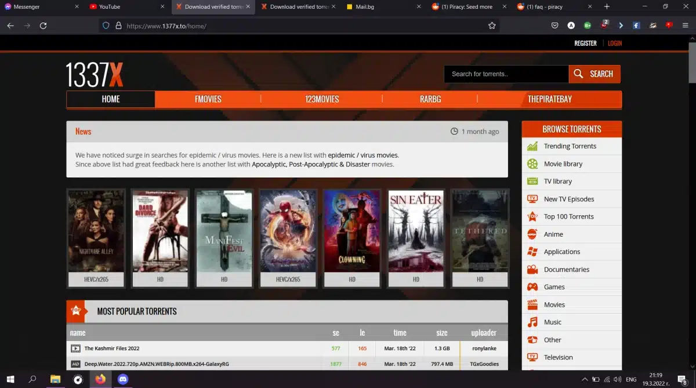Bookmark this page with the star icon
Image resolution: width=696 pixels, height=388 pixels.
pyautogui.click(x=492, y=26)
